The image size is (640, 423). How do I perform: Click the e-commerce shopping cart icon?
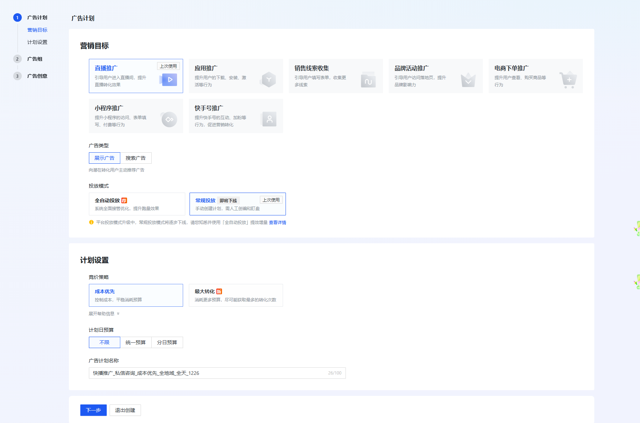pyautogui.click(x=568, y=80)
